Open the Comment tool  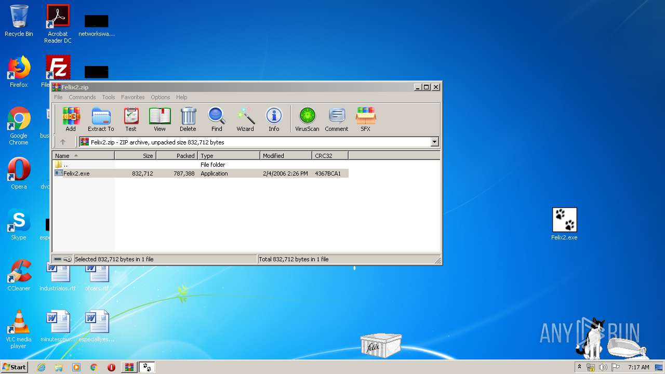coord(337,119)
